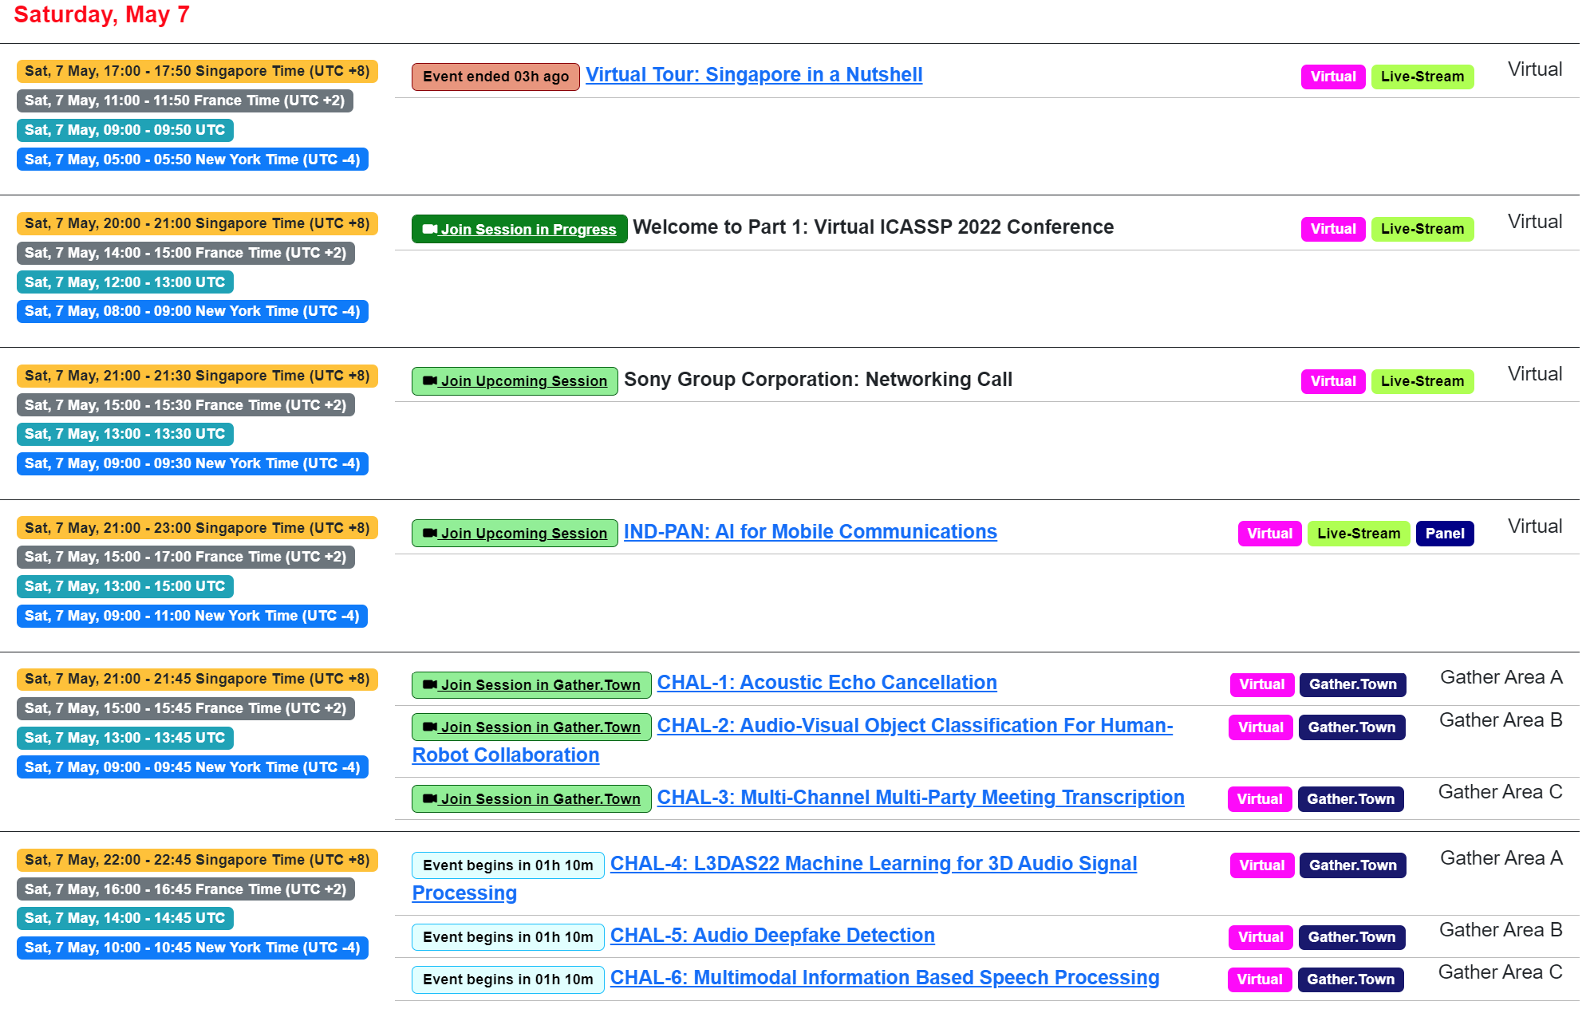Click the Panel tag on IND-PAN row
The image size is (1594, 1009).
click(1444, 534)
